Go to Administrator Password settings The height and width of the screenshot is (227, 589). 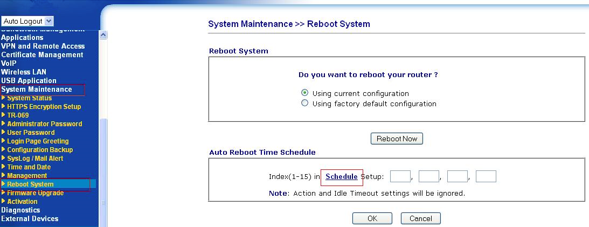pyautogui.click(x=44, y=124)
